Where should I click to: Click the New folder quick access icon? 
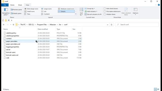6,20
